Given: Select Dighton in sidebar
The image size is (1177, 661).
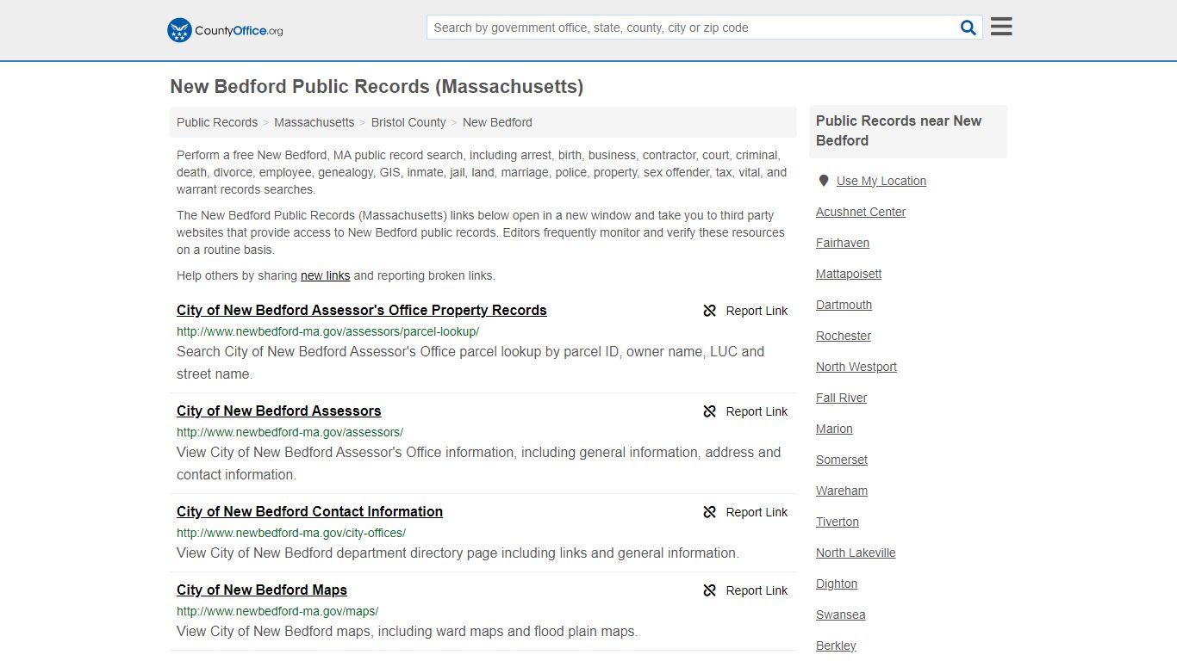Looking at the screenshot, I should point(837,584).
